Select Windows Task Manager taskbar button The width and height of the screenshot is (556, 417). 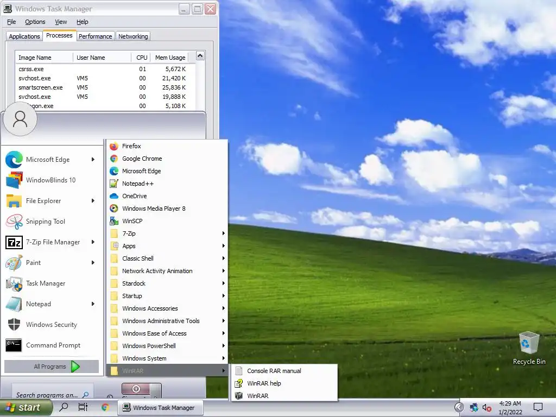161,408
